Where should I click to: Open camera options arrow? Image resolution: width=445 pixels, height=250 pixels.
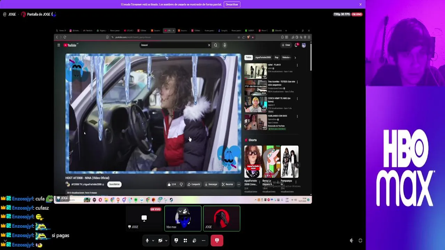pos(166,240)
